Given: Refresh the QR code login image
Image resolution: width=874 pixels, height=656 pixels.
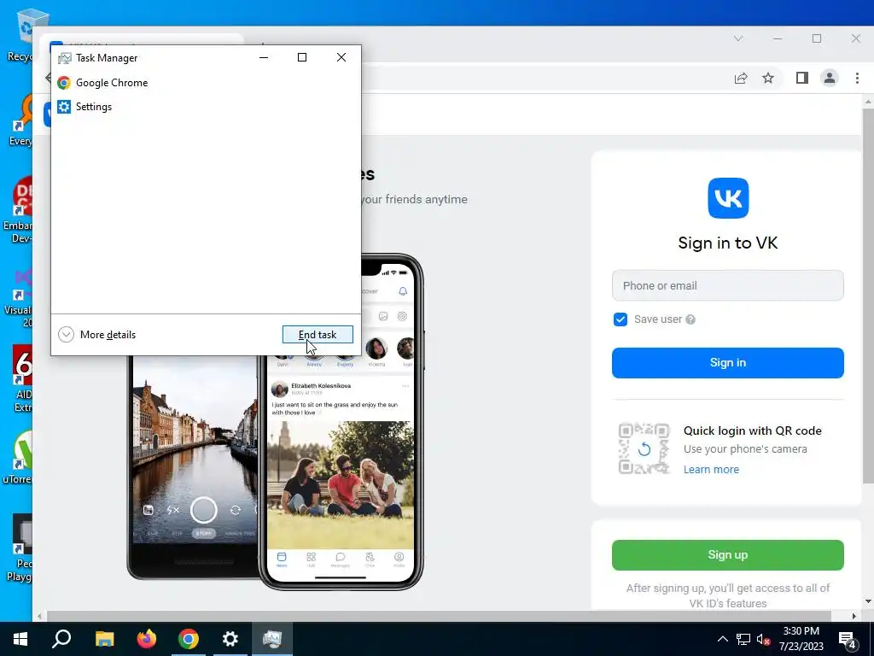Looking at the screenshot, I should (644, 448).
